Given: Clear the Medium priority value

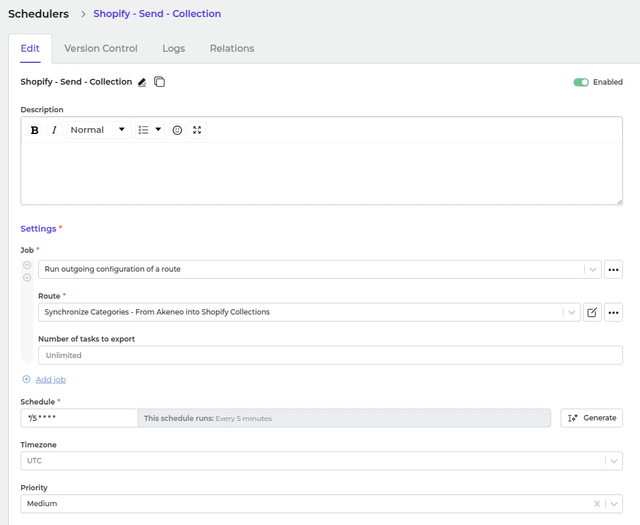Looking at the screenshot, I should tap(596, 504).
